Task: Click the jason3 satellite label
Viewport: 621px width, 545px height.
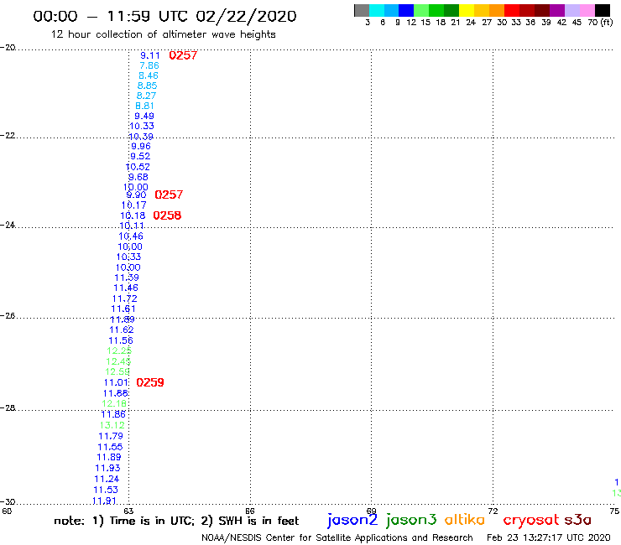Action: click(410, 520)
